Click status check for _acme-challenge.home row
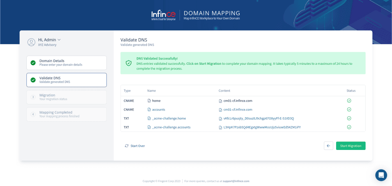Image resolution: width=392 pixels, height=186 pixels. (349, 118)
